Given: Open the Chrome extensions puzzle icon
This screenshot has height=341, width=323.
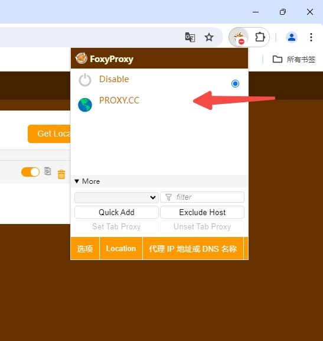Looking at the screenshot, I should (260, 37).
